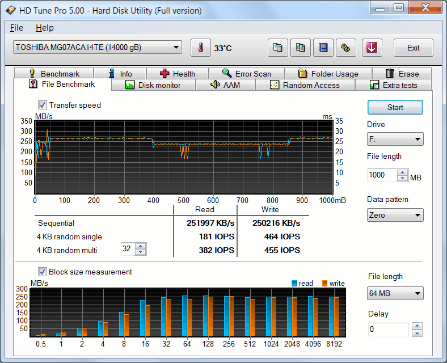Open the File menu
This screenshot has height=363, width=447.
[16, 28]
